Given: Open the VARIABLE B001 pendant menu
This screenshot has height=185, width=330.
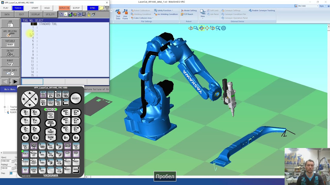Looking at the screenshot, I should [x=10, y=43].
